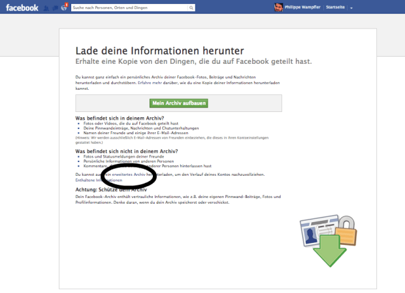This screenshot has height=293, width=405.
Task: Click the 'Lade deine Informationen herunter' heading
Action: (x=159, y=50)
